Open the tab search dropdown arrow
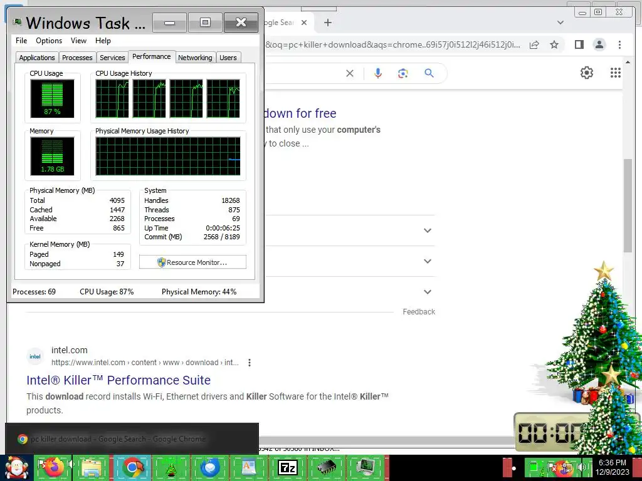This screenshot has width=642, height=481. coord(560,23)
